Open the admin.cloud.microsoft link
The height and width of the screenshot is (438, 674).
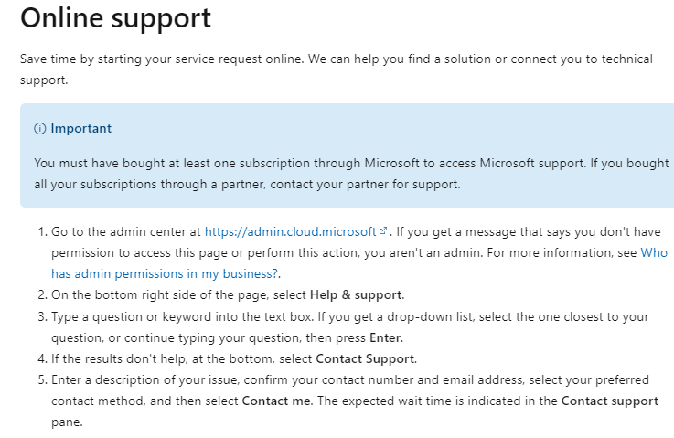click(x=290, y=231)
